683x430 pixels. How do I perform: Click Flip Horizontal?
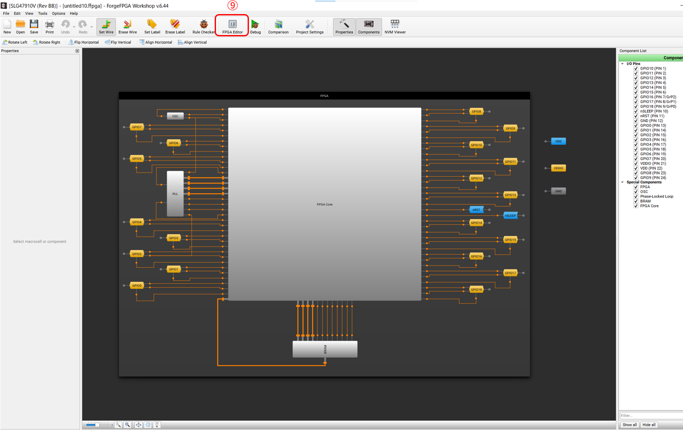[83, 42]
